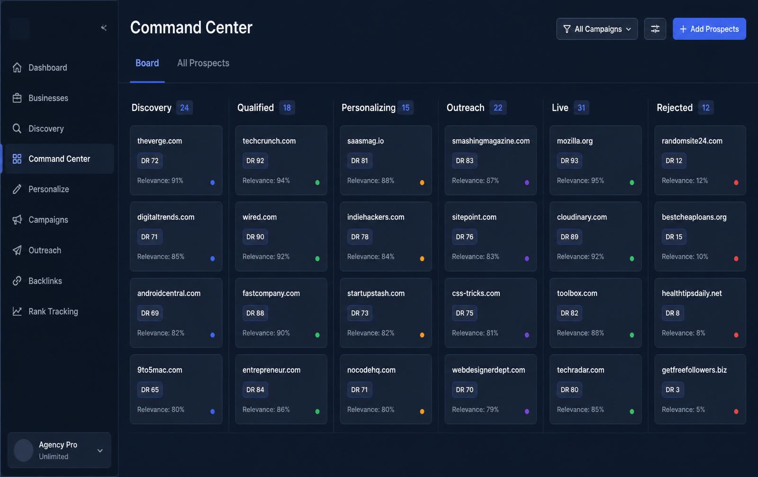The height and width of the screenshot is (477, 758).
Task: Click the DR 93 badge on mozilla.org
Action: pyautogui.click(x=569, y=161)
